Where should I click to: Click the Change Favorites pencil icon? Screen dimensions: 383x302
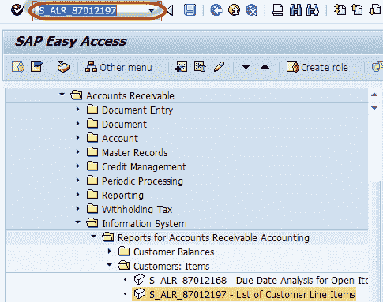(x=219, y=66)
